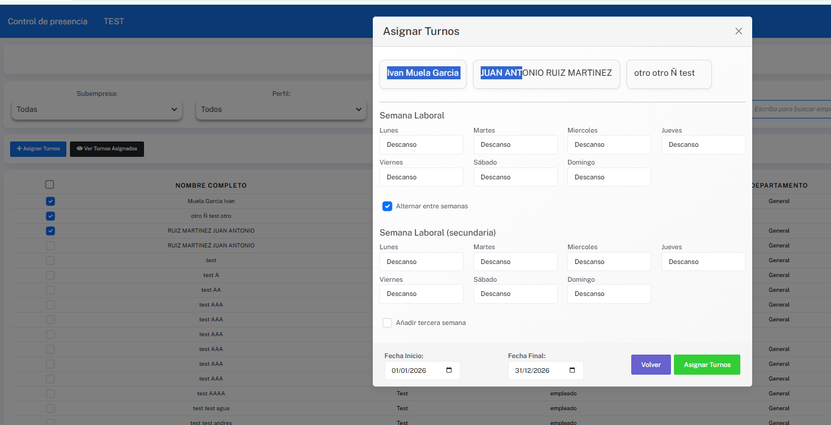Open calendar picker for Fecha Inicio
Image resolution: width=831 pixels, height=425 pixels.
click(x=449, y=371)
